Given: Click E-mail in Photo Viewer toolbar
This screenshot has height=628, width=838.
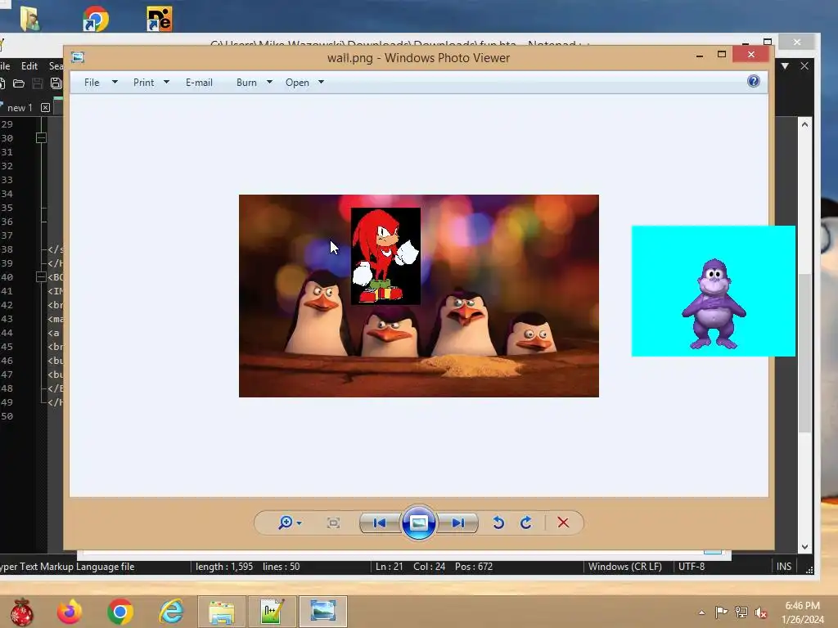Looking at the screenshot, I should click(199, 83).
